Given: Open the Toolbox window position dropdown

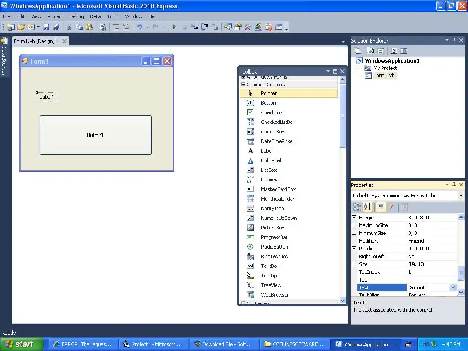Looking at the screenshot, I should (328, 71).
